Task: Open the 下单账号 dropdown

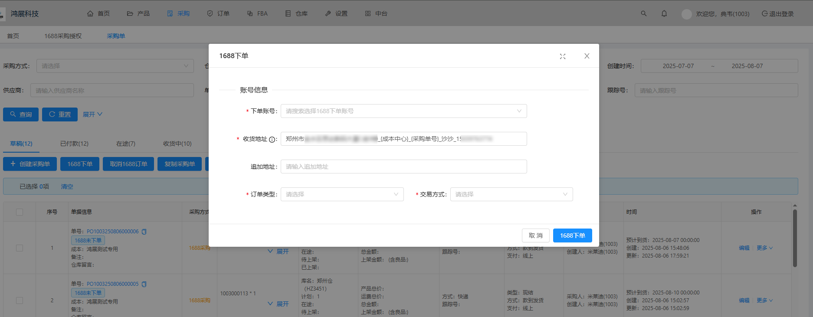Action: point(403,111)
